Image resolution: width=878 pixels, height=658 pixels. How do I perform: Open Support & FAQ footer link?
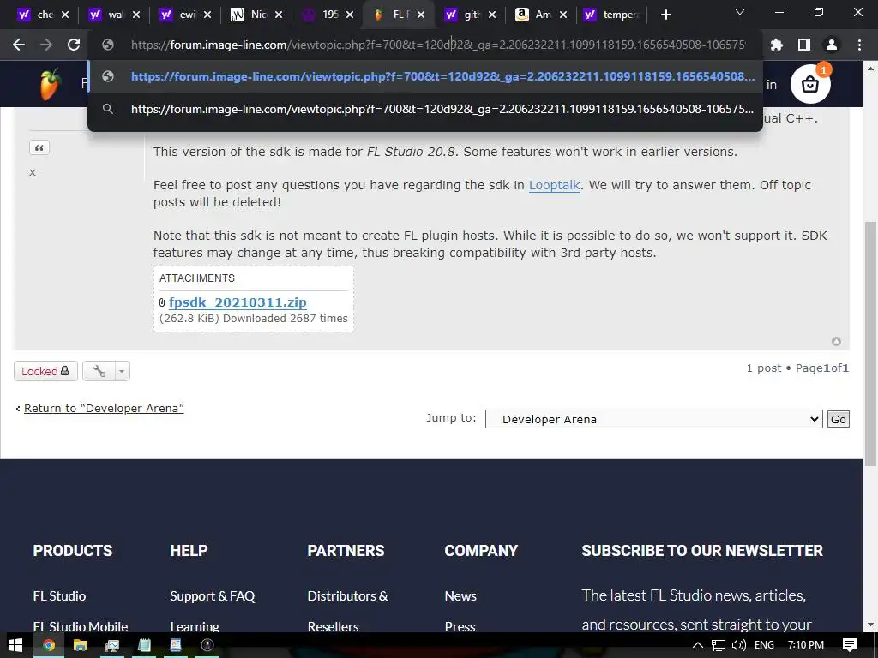click(213, 596)
